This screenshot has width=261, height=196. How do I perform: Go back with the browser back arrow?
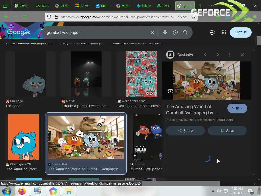point(6,17)
